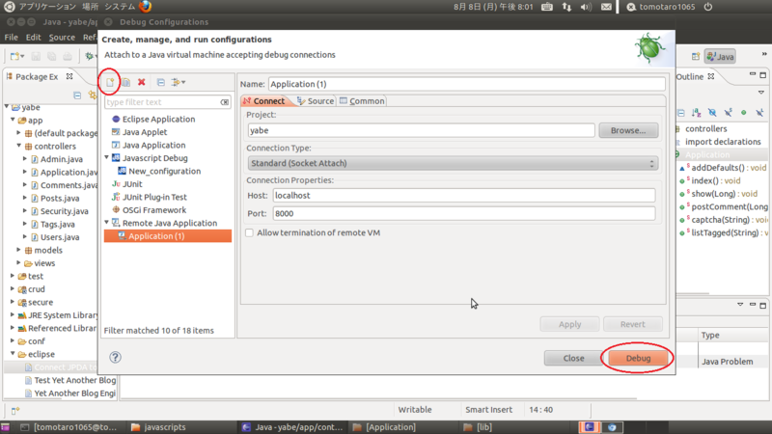Open the File menu
Image resolution: width=772 pixels, height=434 pixels.
coord(11,38)
